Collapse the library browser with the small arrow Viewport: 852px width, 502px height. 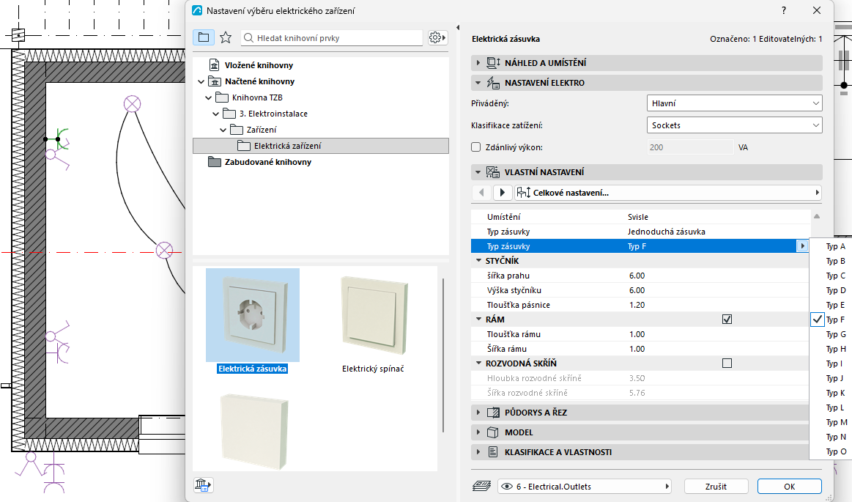pyautogui.click(x=458, y=27)
